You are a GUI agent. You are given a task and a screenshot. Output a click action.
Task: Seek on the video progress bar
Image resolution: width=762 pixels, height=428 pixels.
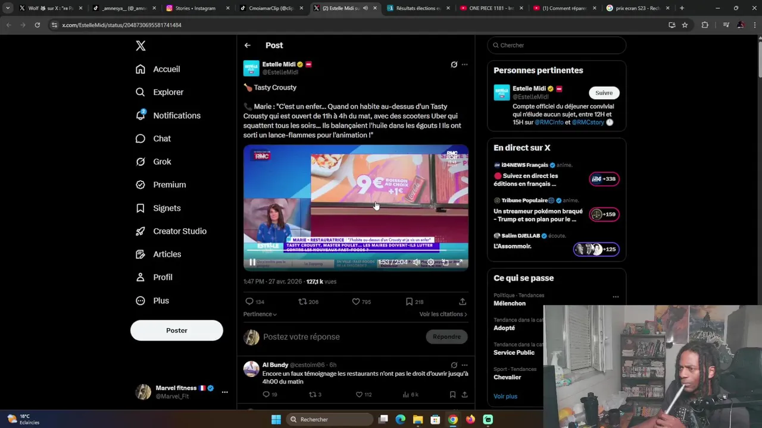click(355, 251)
